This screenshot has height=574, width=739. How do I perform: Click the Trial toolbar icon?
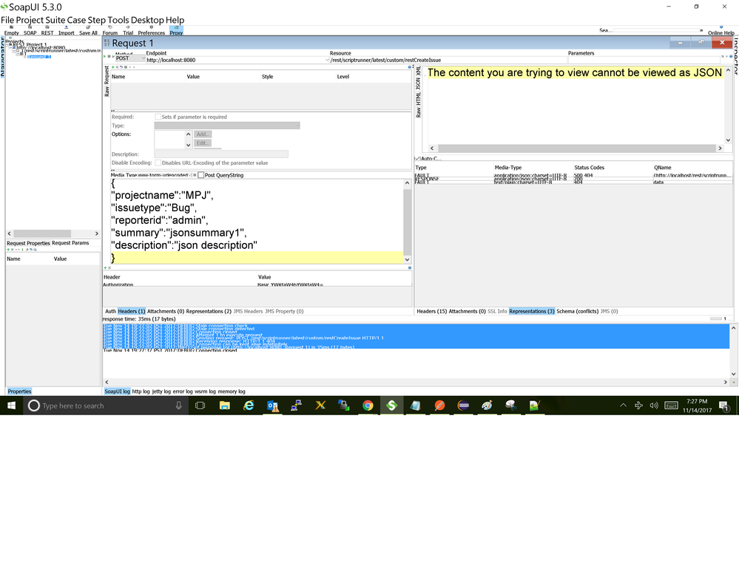pos(128,30)
